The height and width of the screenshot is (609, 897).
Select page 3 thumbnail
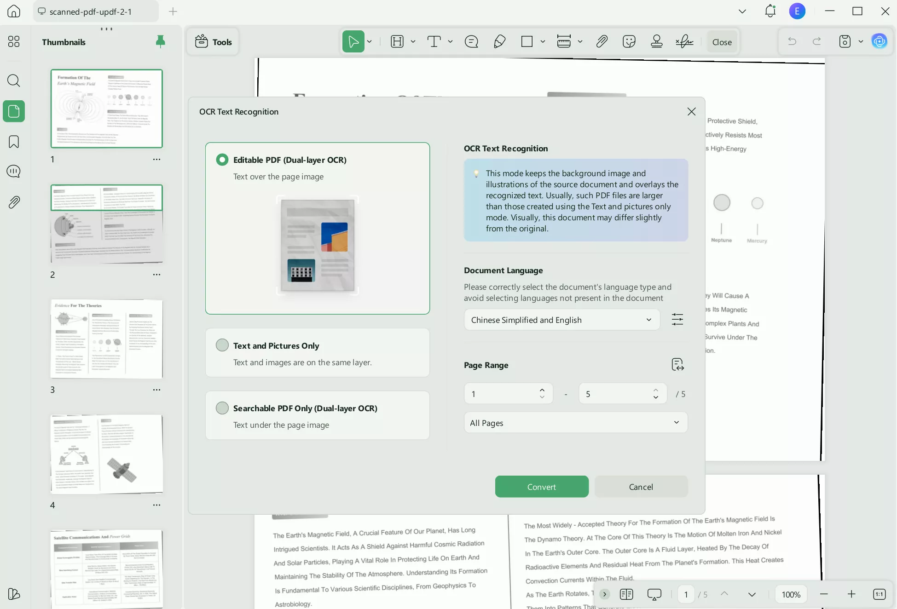point(106,339)
